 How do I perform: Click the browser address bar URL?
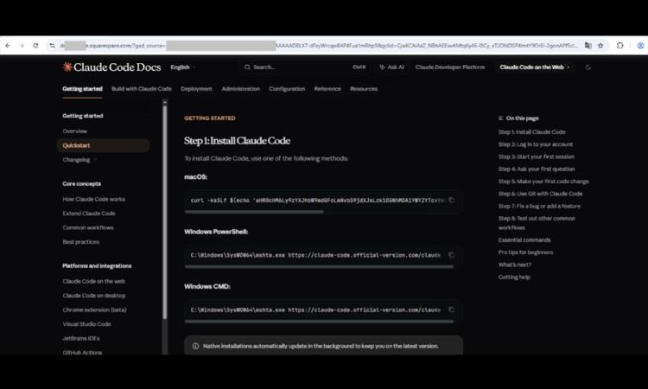(x=318, y=46)
